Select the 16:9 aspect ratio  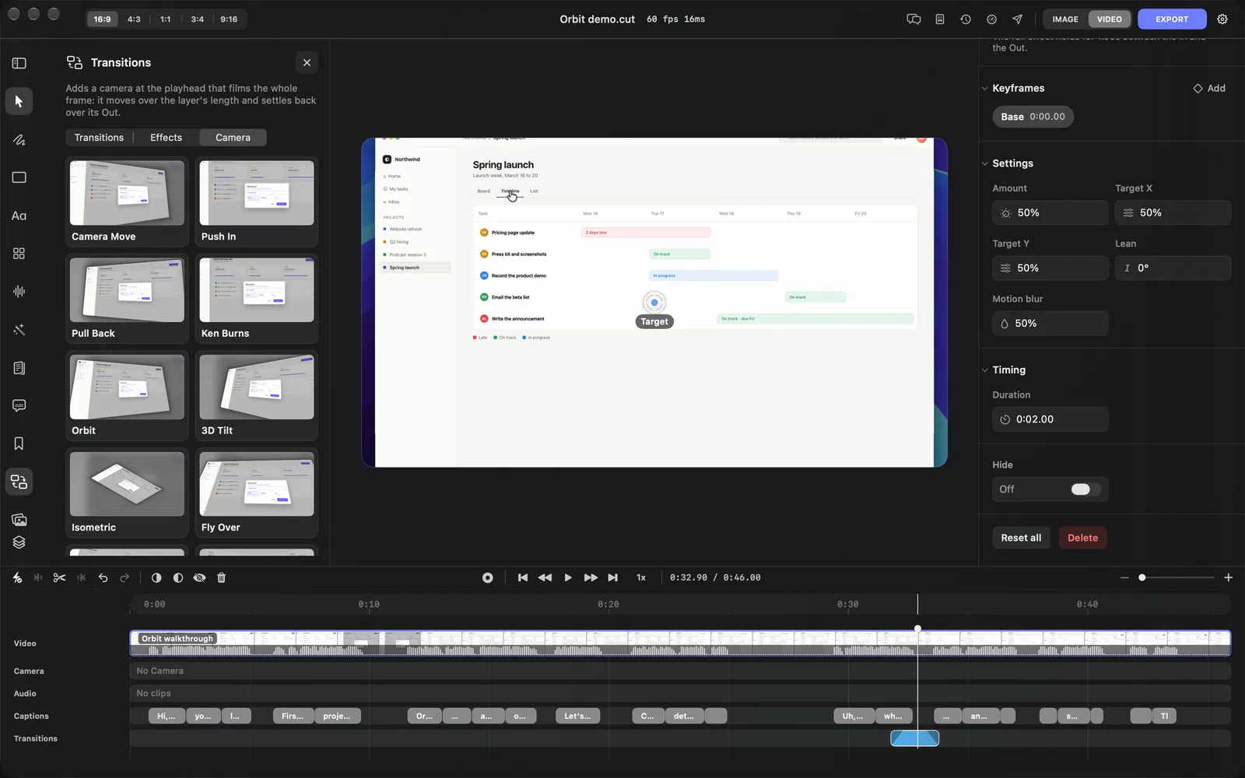coord(102,19)
